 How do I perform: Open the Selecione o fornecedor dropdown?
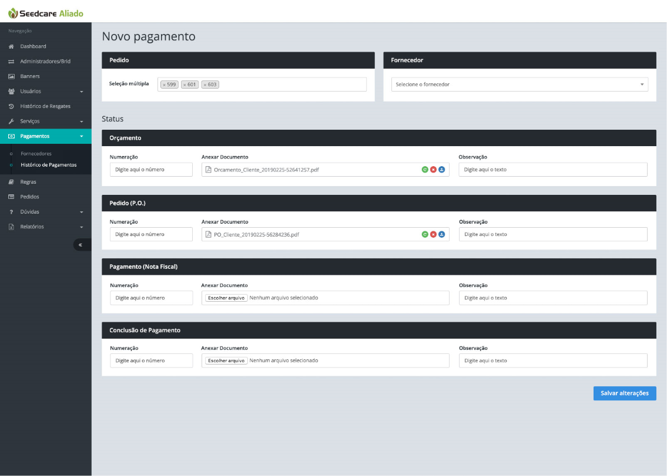tap(519, 85)
